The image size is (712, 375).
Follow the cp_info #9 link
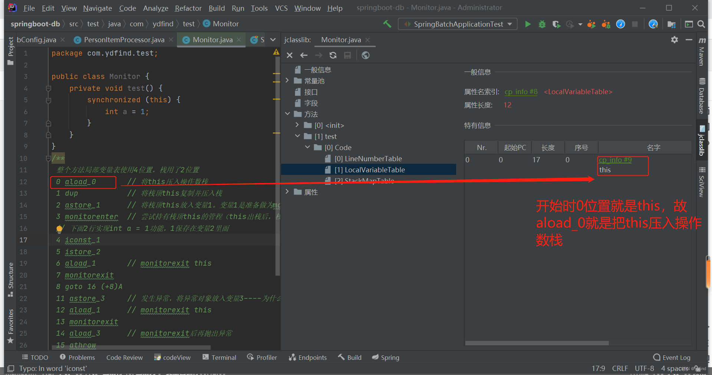(x=615, y=160)
